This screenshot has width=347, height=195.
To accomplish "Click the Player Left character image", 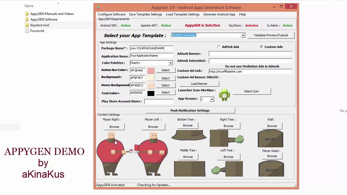I will pos(151,154).
